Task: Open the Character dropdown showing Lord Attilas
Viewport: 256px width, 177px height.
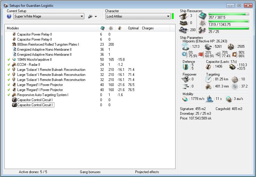Action: (138, 16)
